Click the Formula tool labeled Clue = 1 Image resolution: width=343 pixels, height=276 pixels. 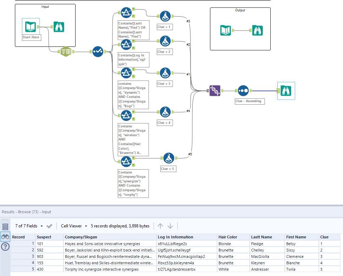point(165,16)
